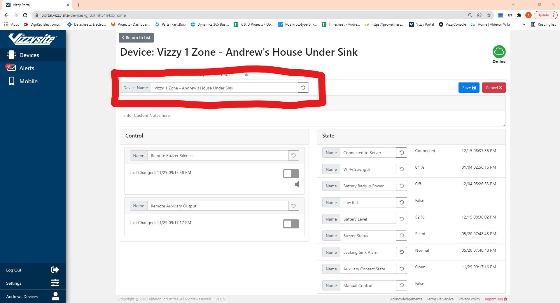The image size is (560, 303).
Task: Open the Acknowledgements link
Action: point(406,299)
